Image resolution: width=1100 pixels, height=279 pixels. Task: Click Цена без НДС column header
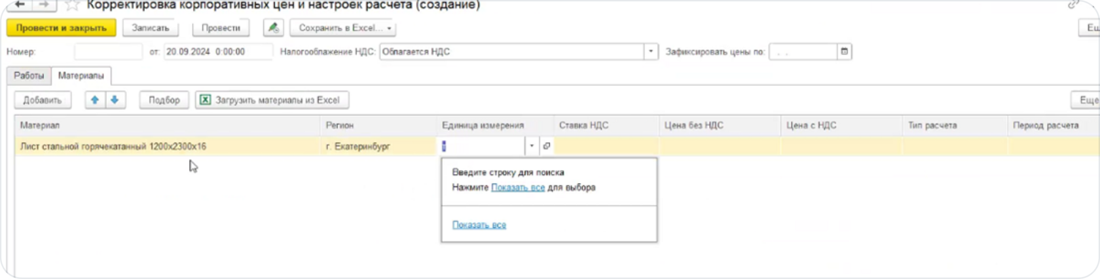pos(720,125)
